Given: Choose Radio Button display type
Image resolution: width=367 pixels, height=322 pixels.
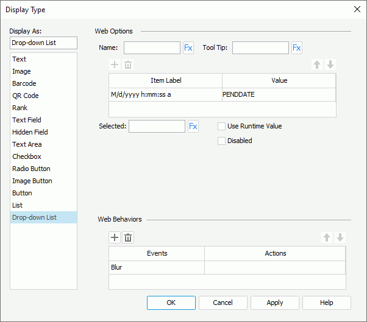Looking at the screenshot, I should (43, 169).
